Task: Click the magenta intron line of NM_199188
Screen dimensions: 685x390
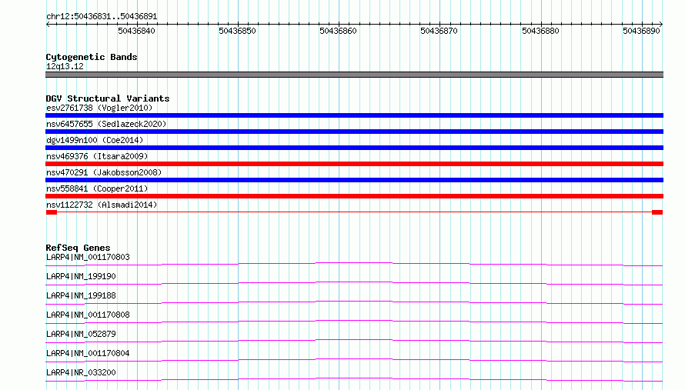Action: 354,302
